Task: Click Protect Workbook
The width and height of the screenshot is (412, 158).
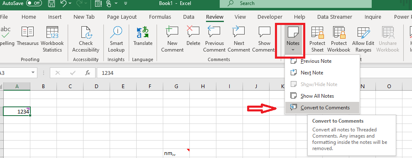Action: coord(338,39)
